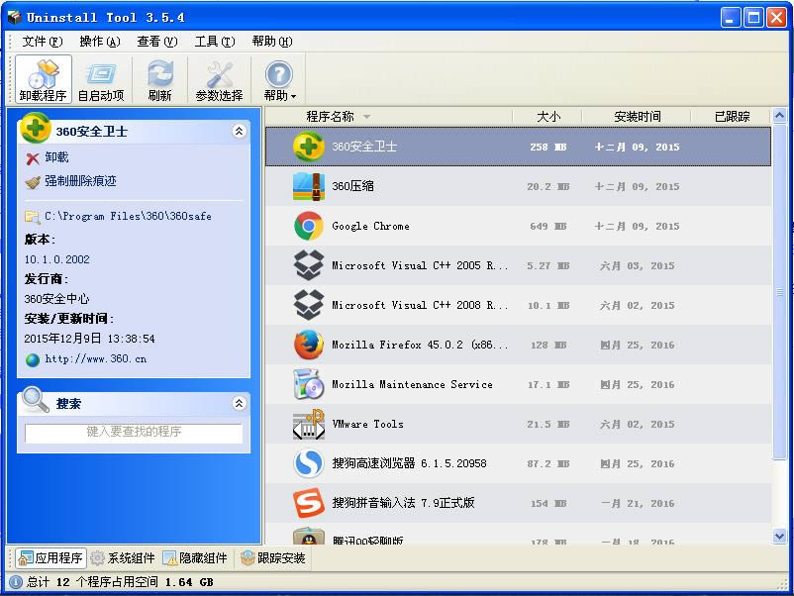The height and width of the screenshot is (596, 794).
Task: Click the 十二月 09, 2015 date of 360压缩
Action: [637, 187]
